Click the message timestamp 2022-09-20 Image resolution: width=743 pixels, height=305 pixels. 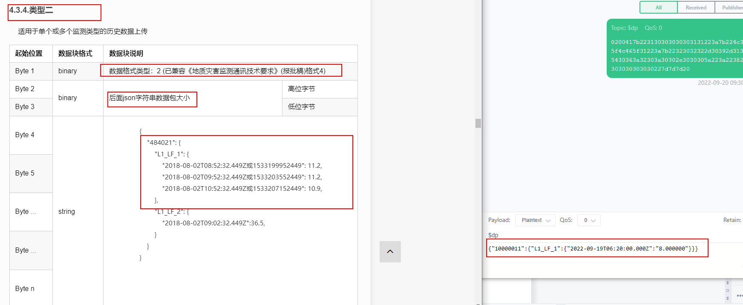click(720, 83)
